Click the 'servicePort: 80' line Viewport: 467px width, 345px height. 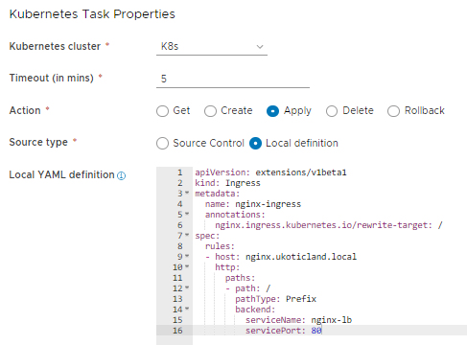coord(284,331)
